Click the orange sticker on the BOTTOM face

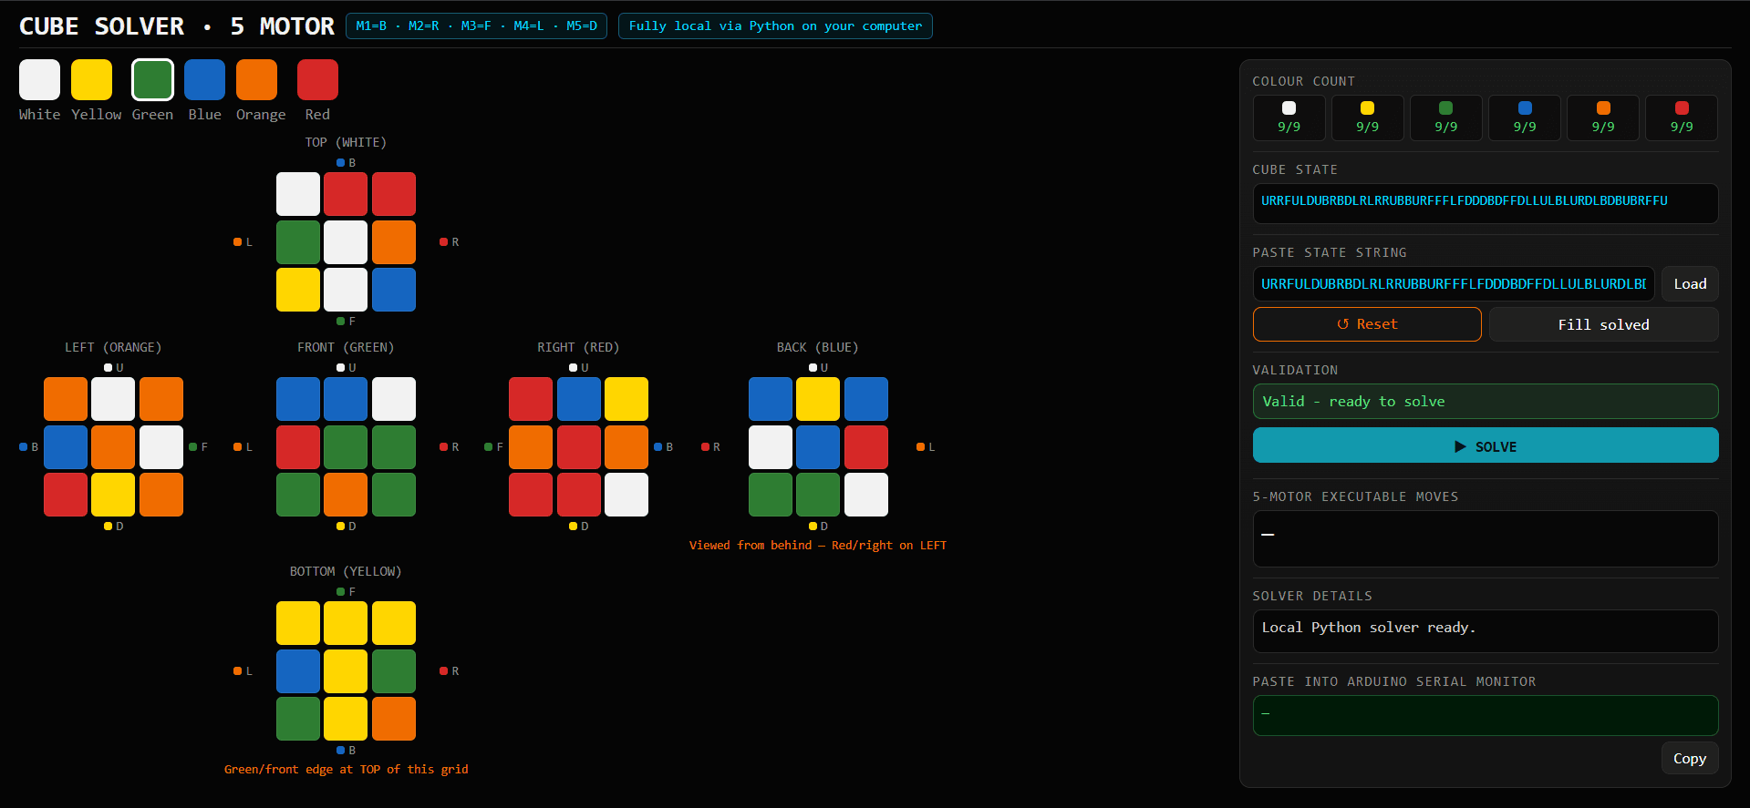394,719
